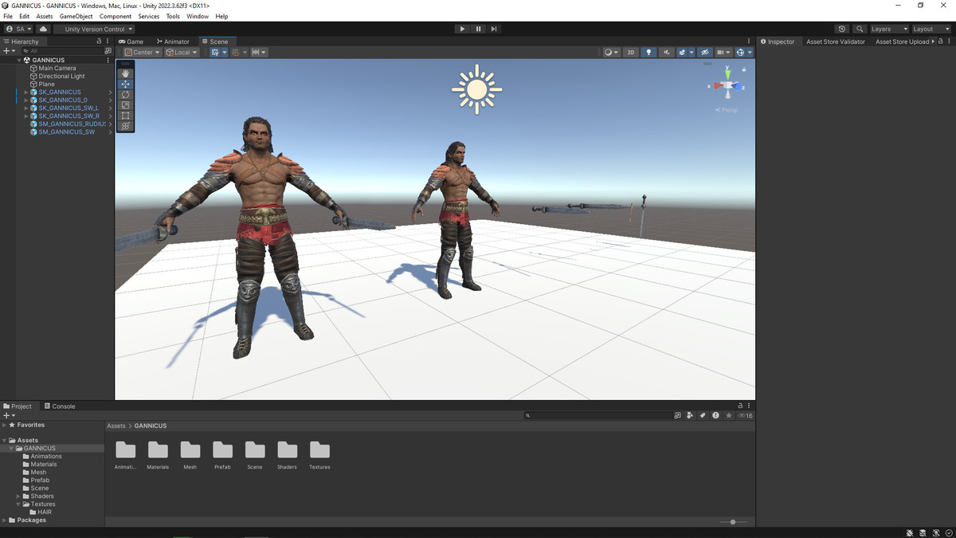Select the Rect tool in scene toolbar
Viewport: 956px width, 538px height.
pyautogui.click(x=125, y=116)
